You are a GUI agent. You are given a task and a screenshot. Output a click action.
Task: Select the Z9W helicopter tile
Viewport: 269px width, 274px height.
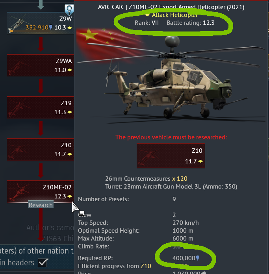point(41,23)
